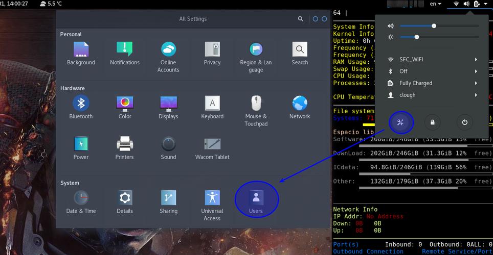
Task: Open Sound settings panel
Action: tap(168, 148)
